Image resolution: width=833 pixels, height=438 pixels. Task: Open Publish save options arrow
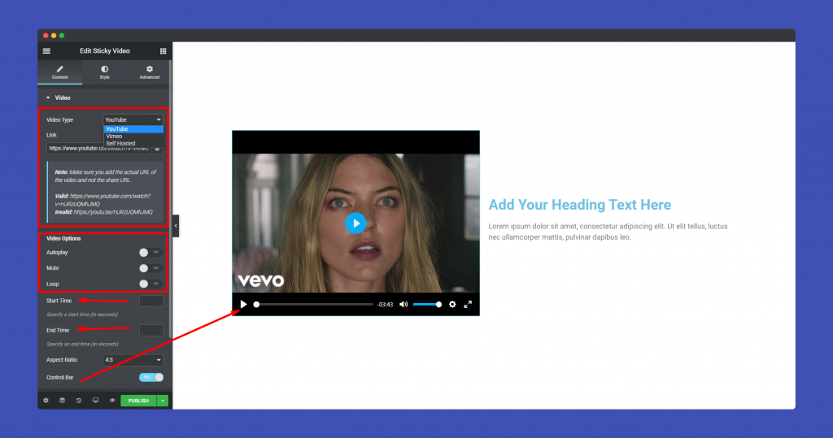(163, 401)
